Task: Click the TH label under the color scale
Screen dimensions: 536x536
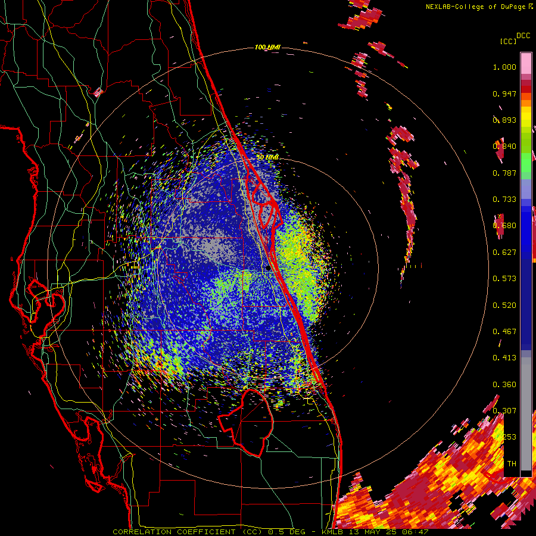Action: click(512, 464)
